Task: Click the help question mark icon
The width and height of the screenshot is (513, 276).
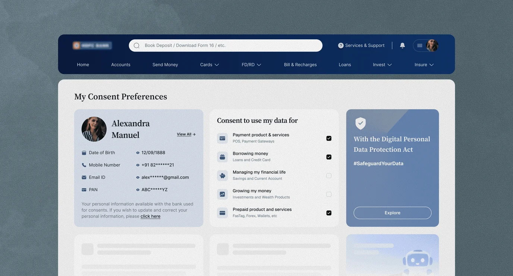Action: pos(341,45)
